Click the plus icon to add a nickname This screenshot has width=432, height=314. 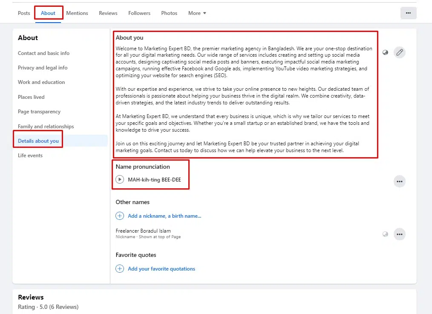coord(120,216)
